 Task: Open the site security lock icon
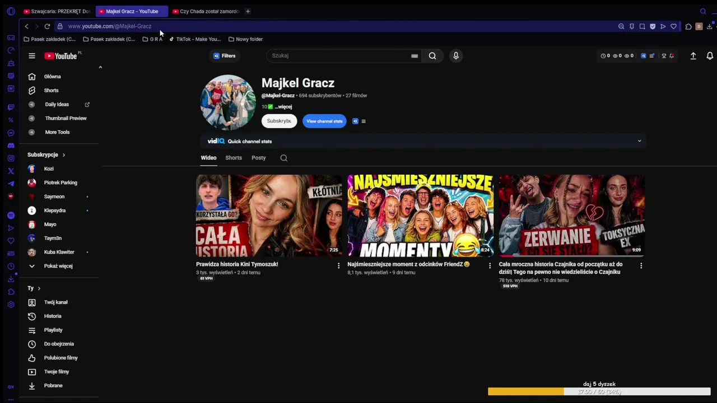[60, 26]
